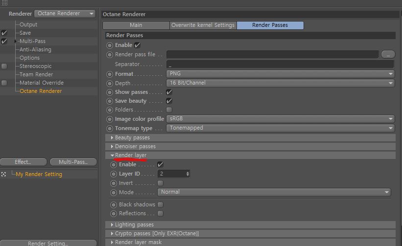Click the animation dot beside Layer ID
This screenshot has width=402, height=246.
pos(114,174)
